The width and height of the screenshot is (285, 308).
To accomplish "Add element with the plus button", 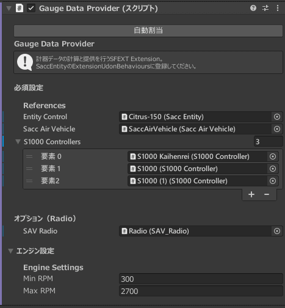I will point(251,194).
